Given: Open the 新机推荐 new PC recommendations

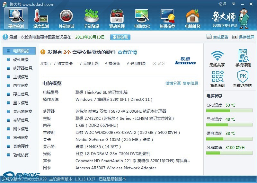Looking at the screenshot, I should 167,18.
